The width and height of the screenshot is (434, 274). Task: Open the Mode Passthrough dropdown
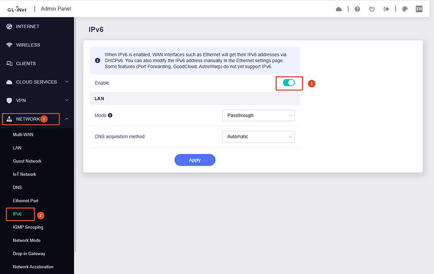click(x=259, y=115)
